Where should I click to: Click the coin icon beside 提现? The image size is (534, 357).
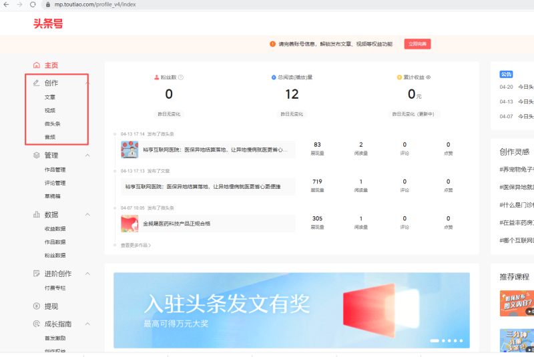[37, 306]
